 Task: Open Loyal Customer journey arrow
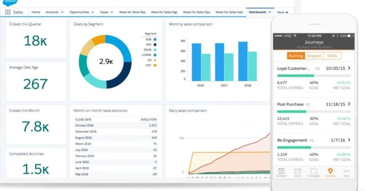349,68
